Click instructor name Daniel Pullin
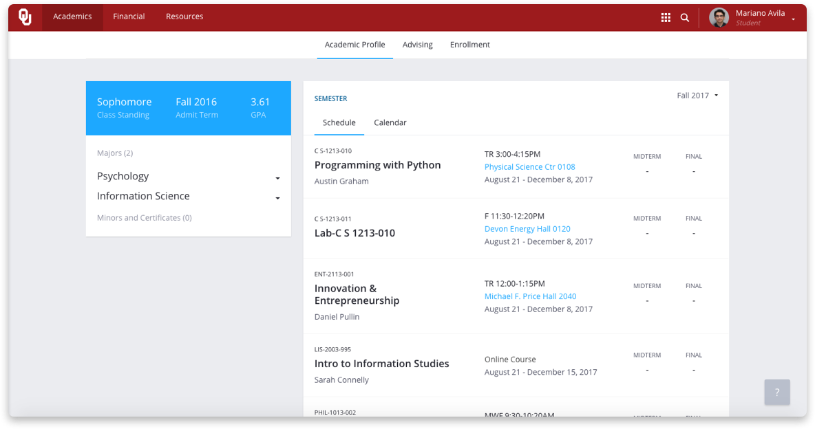 [337, 317]
